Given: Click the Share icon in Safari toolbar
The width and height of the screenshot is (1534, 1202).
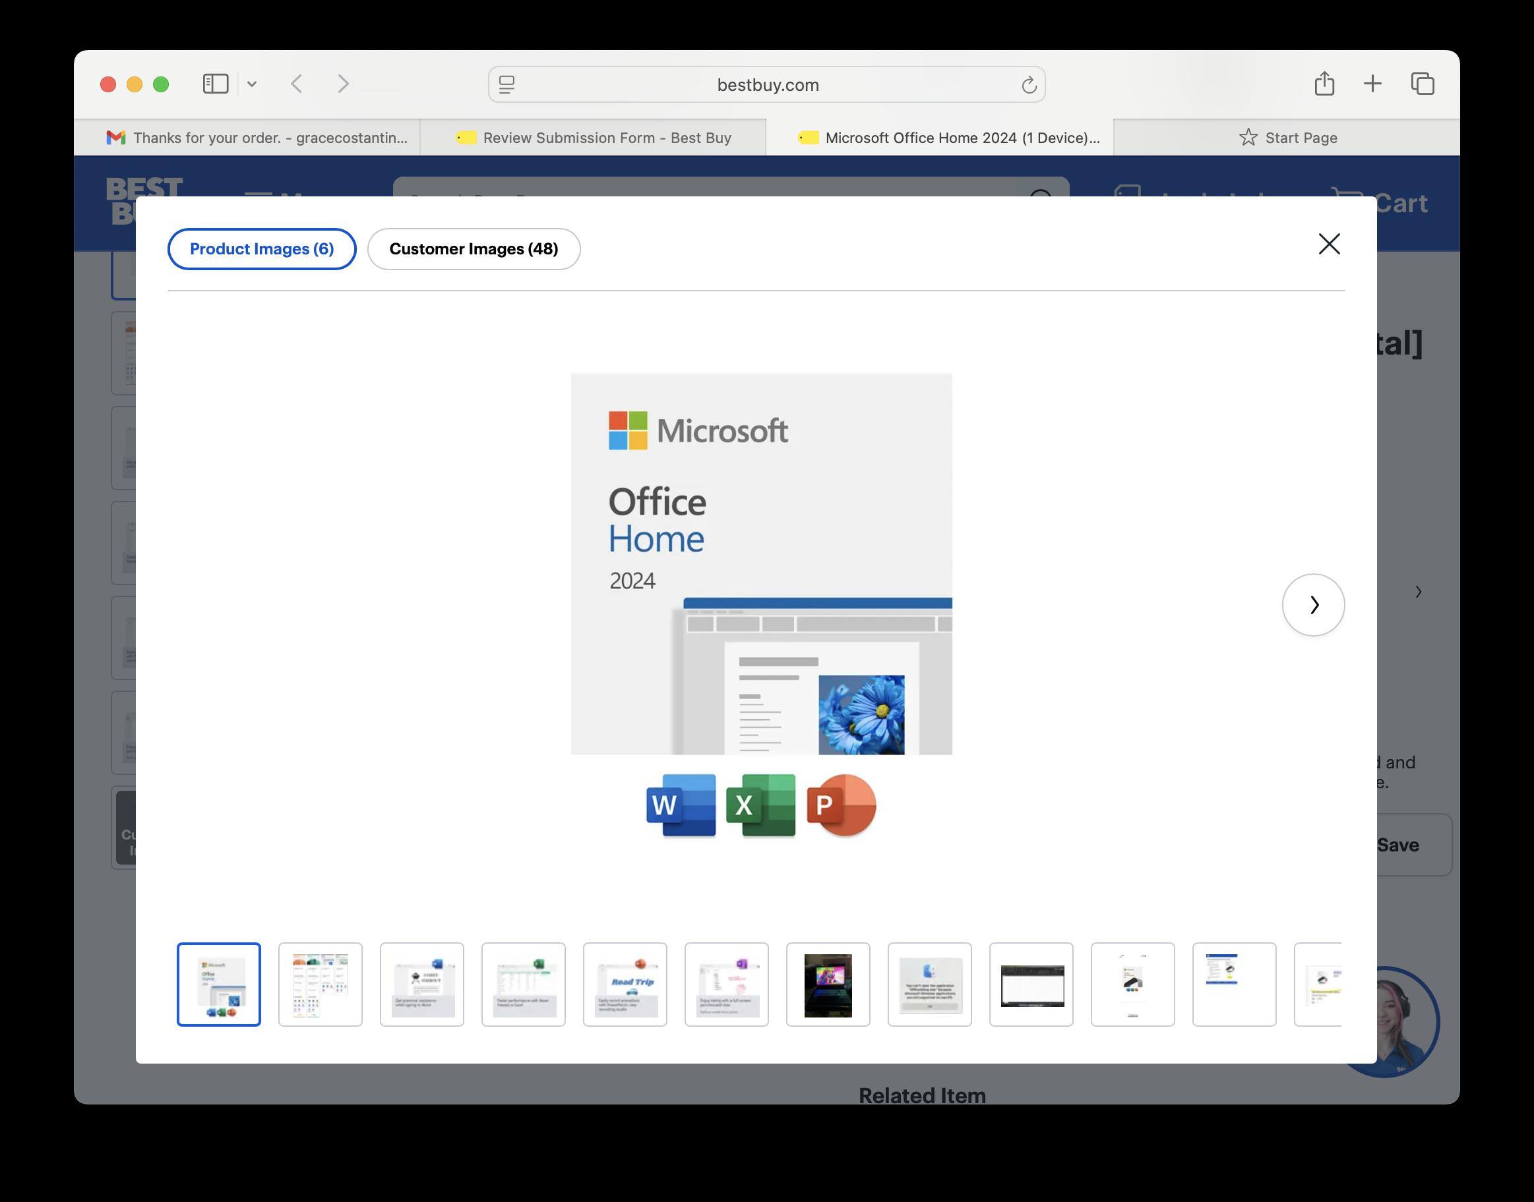Looking at the screenshot, I should pos(1324,84).
